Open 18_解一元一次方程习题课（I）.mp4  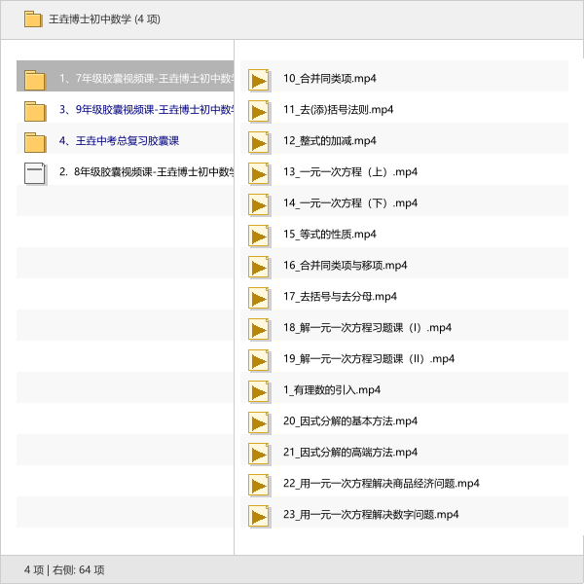367,327
